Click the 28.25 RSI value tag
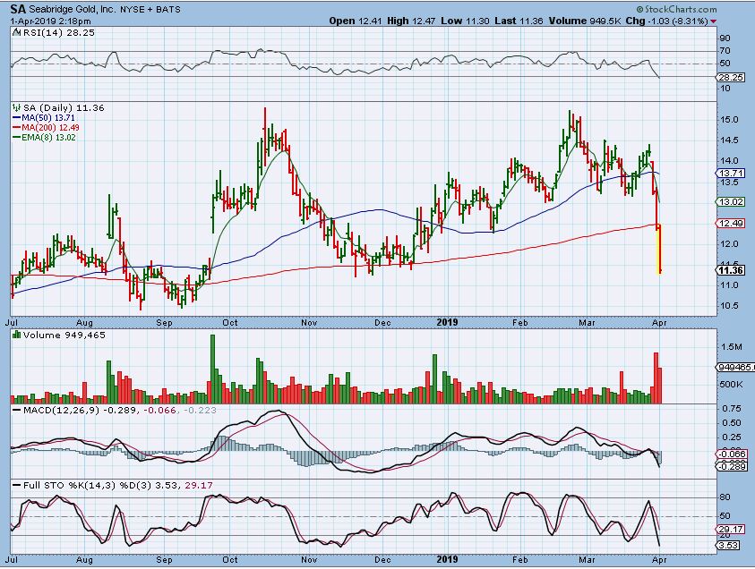Image resolution: width=755 pixels, height=569 pixels. click(x=731, y=78)
